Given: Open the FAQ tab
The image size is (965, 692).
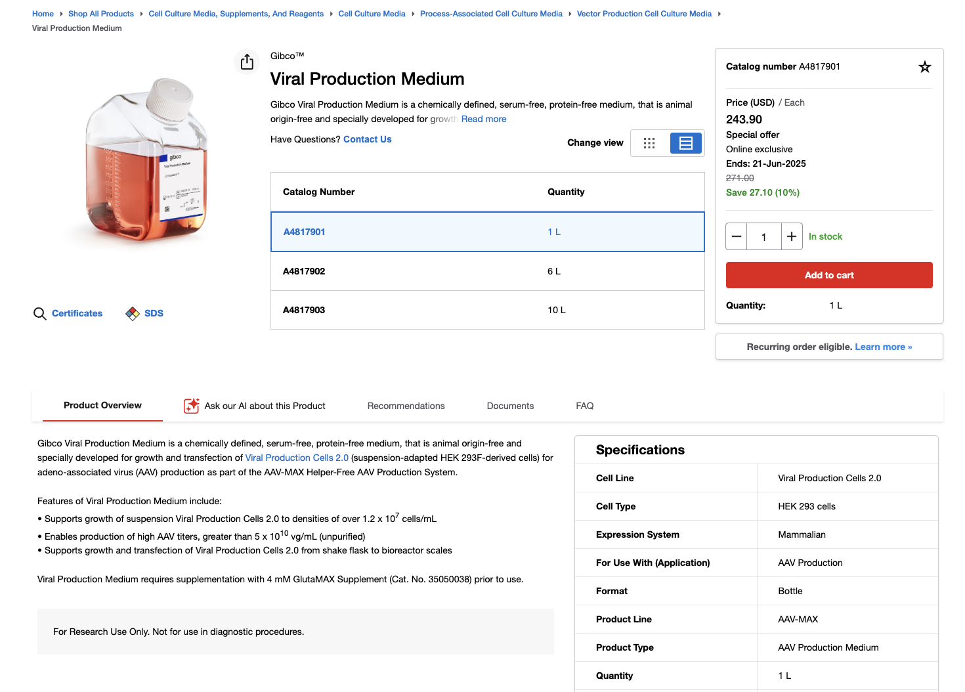Looking at the screenshot, I should tap(585, 406).
